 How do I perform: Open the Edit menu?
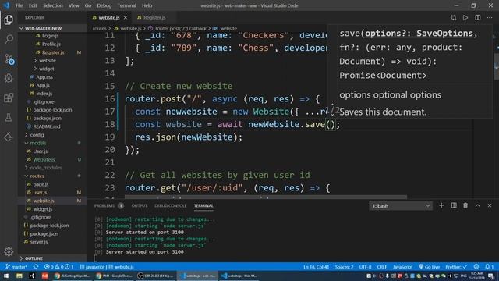33,5
